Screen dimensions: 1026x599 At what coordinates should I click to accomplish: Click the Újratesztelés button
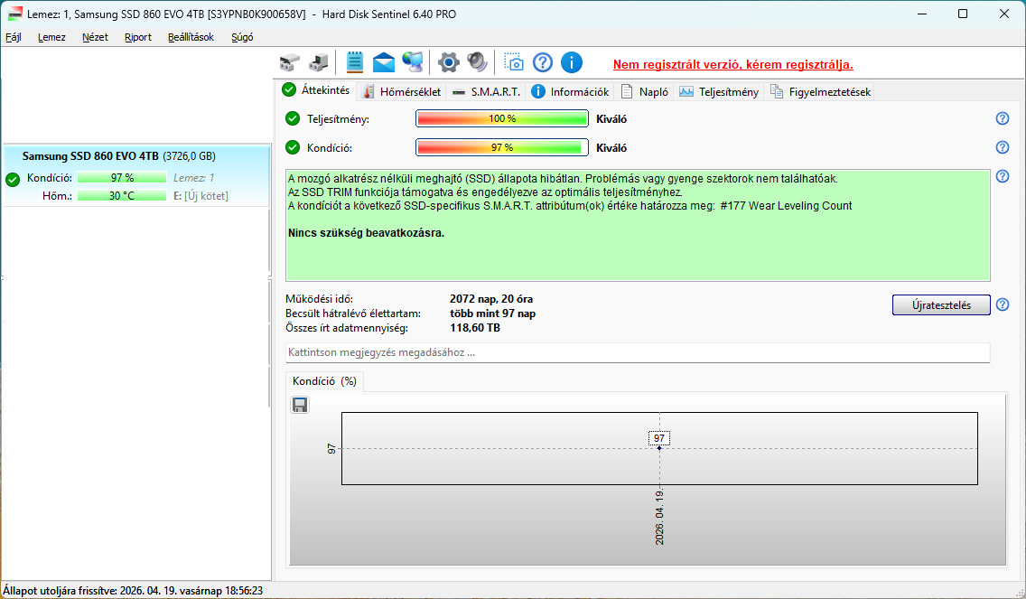(941, 305)
